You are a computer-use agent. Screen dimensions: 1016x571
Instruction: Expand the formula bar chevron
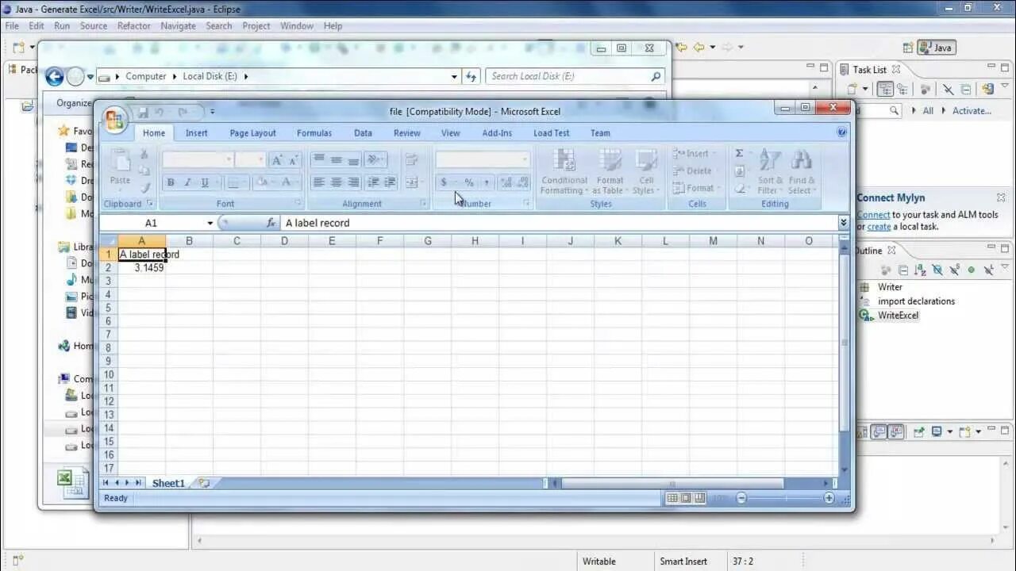click(843, 223)
